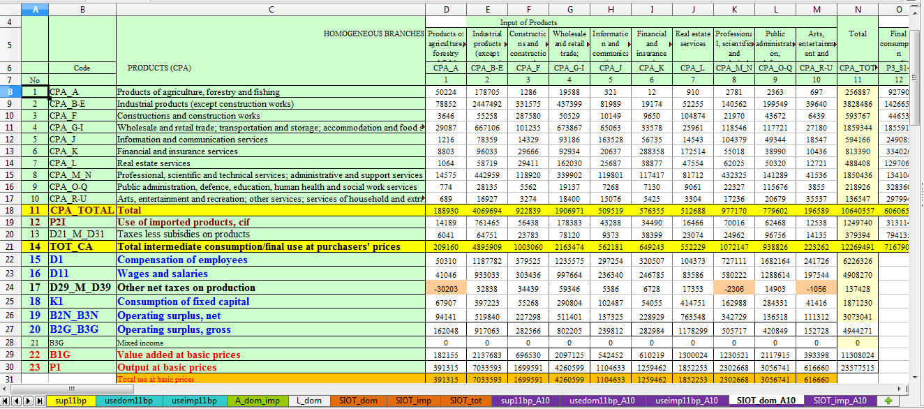
Task: Jump to the last sheet tab arrow
Action: [39, 401]
